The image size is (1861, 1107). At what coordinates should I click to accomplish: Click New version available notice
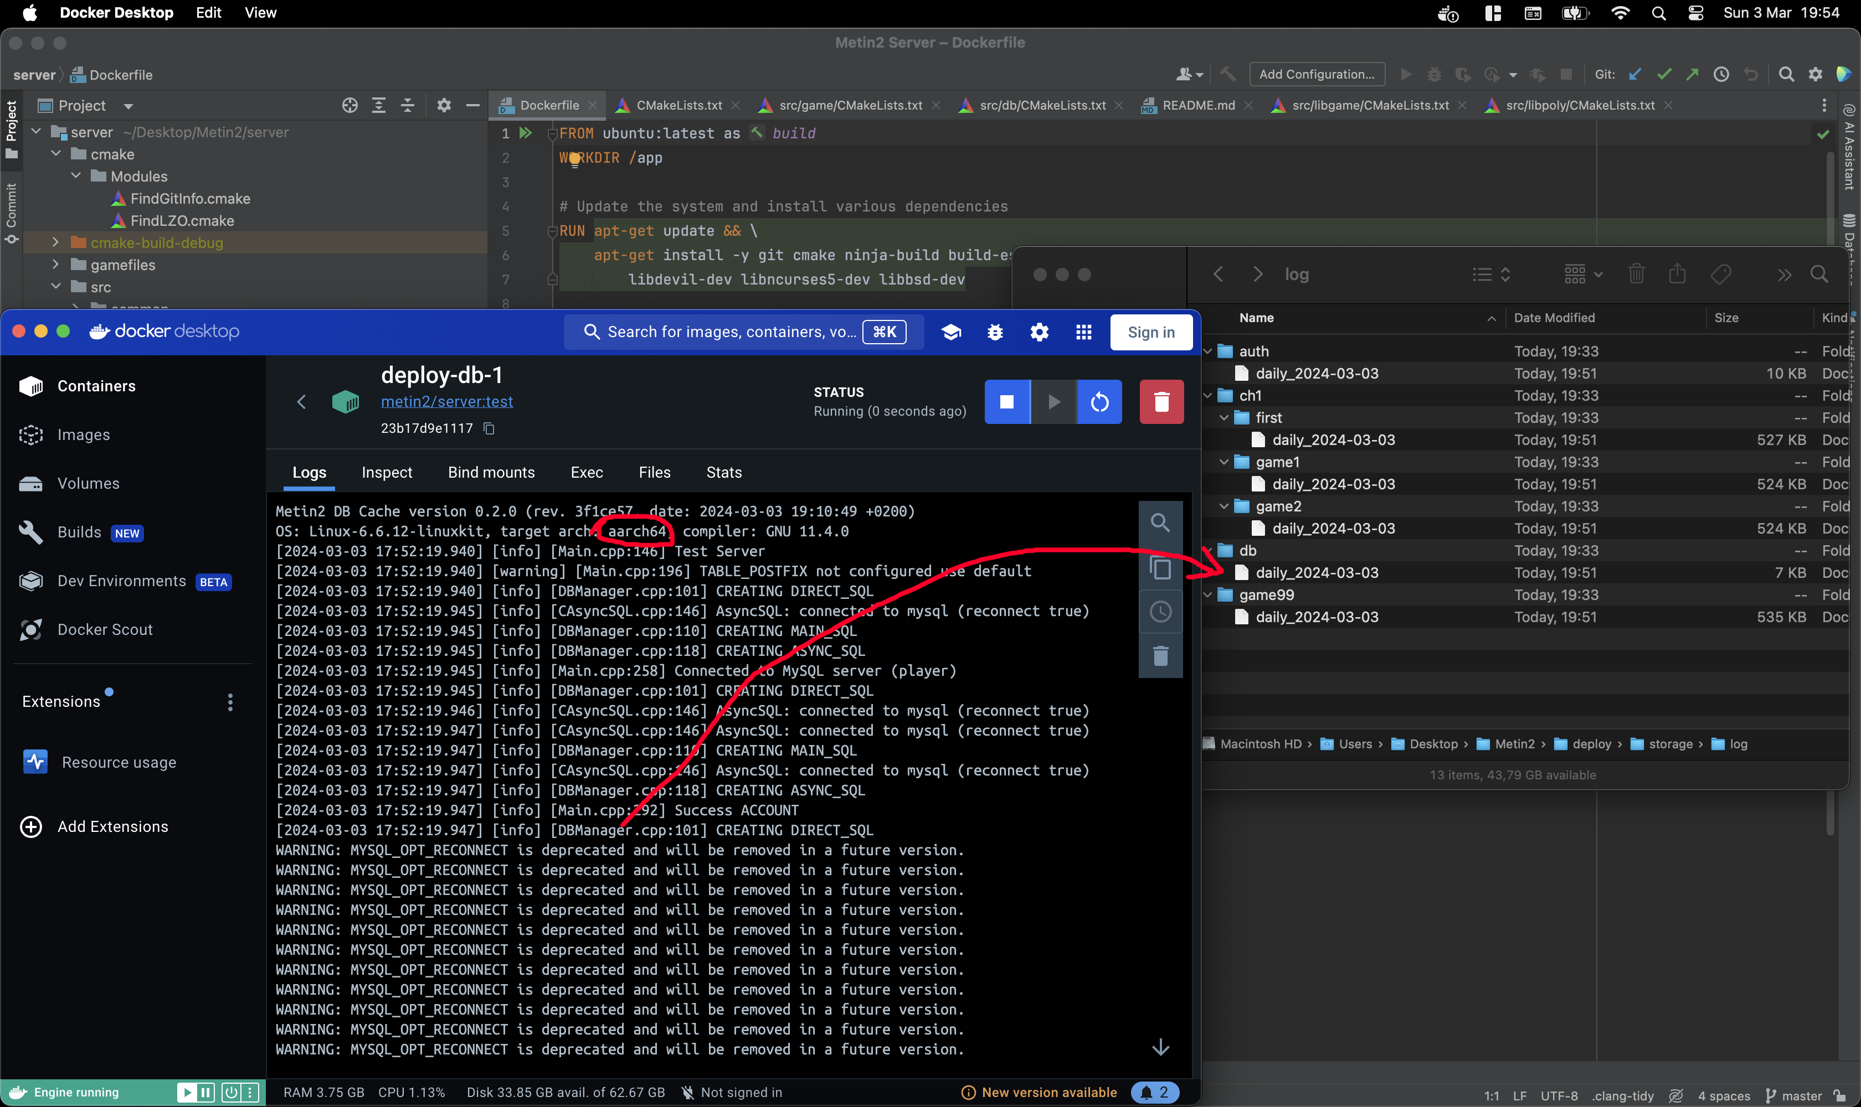click(1039, 1092)
